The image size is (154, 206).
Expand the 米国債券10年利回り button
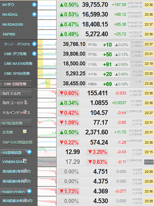[x=13, y=192]
